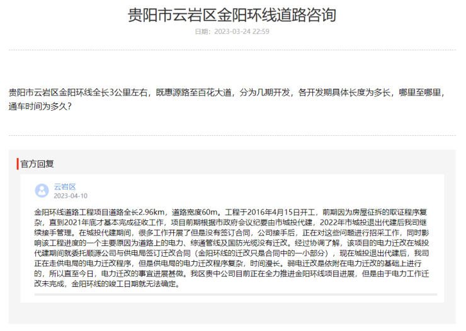Screen dimensions: 466x331
Task: Click the 云岩区 user avatar icon
Action: pyautogui.click(x=42, y=191)
